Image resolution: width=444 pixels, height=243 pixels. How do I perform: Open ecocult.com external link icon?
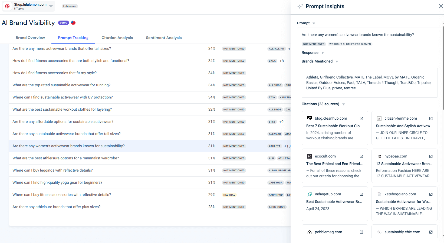point(361,156)
